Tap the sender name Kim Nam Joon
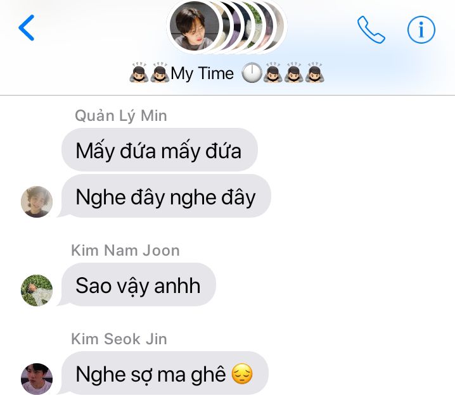Viewport: 455px width, 405px height. [125, 251]
